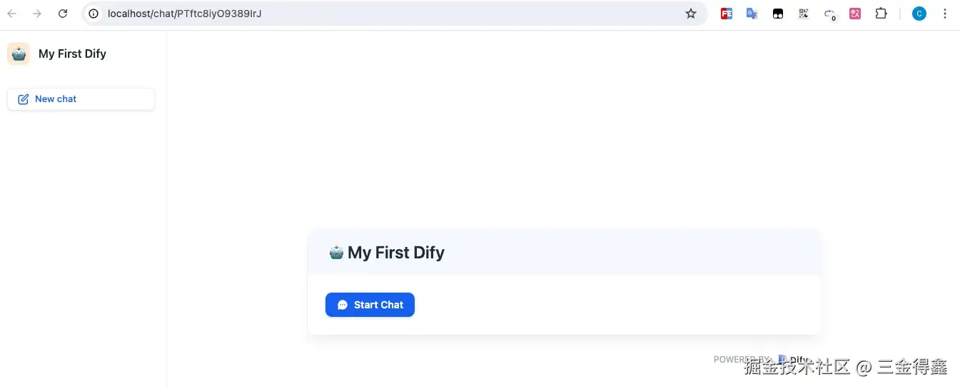Click the localhost URL address bar
This screenshot has height=389, width=960.
coord(357,14)
